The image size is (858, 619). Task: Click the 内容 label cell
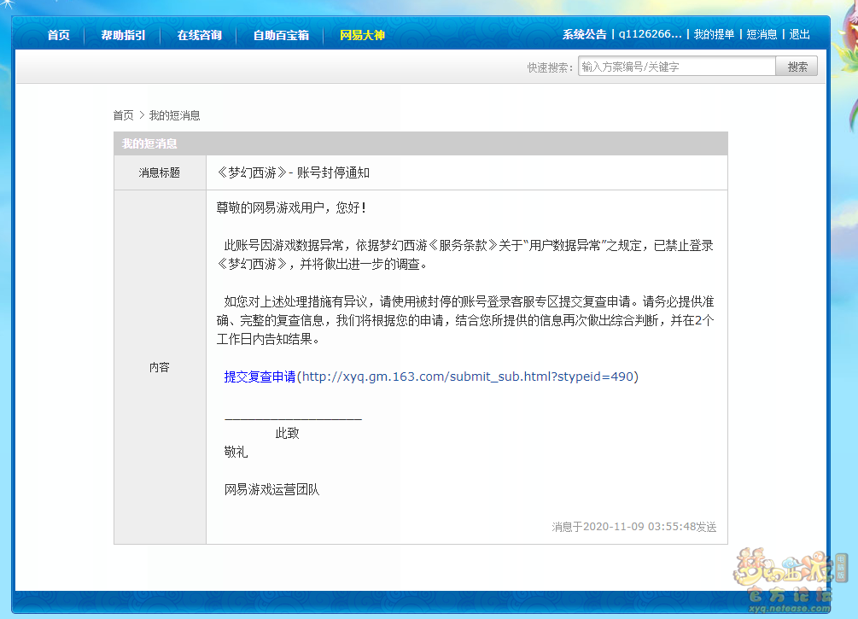pyautogui.click(x=160, y=367)
